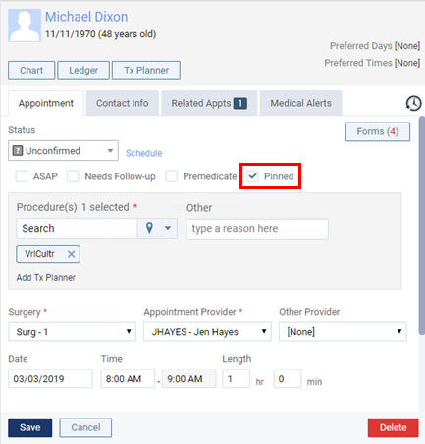This screenshot has height=444, width=425.
Task: Remove the VrlCultr procedure tag
Action: pos(71,254)
